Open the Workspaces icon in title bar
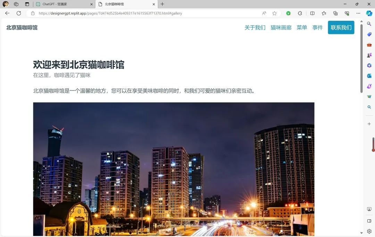This screenshot has height=237, width=375. click(16, 4)
